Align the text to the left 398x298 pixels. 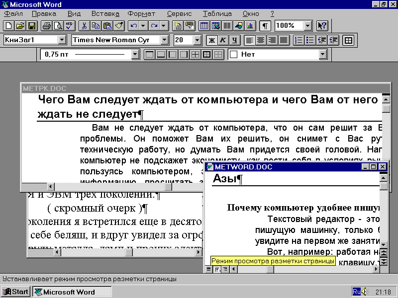tap(250, 40)
